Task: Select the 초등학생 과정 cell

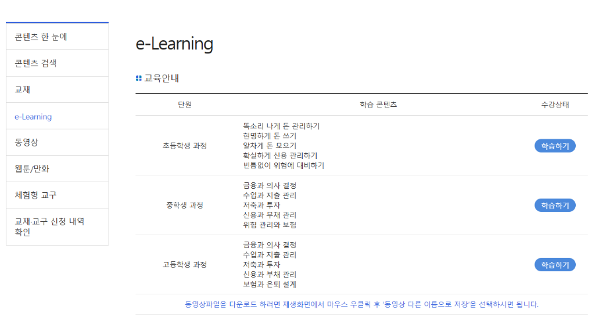Action: pyautogui.click(x=185, y=146)
